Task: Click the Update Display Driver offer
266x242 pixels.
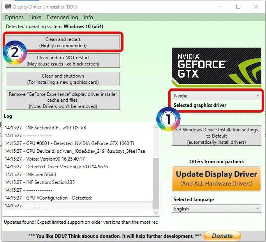Action: pyautogui.click(x=216, y=179)
